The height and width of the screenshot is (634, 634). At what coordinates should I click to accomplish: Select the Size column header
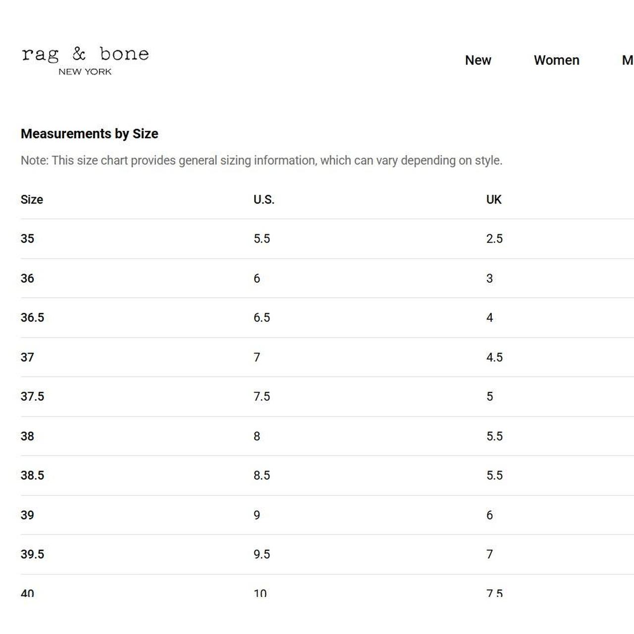[32, 200]
